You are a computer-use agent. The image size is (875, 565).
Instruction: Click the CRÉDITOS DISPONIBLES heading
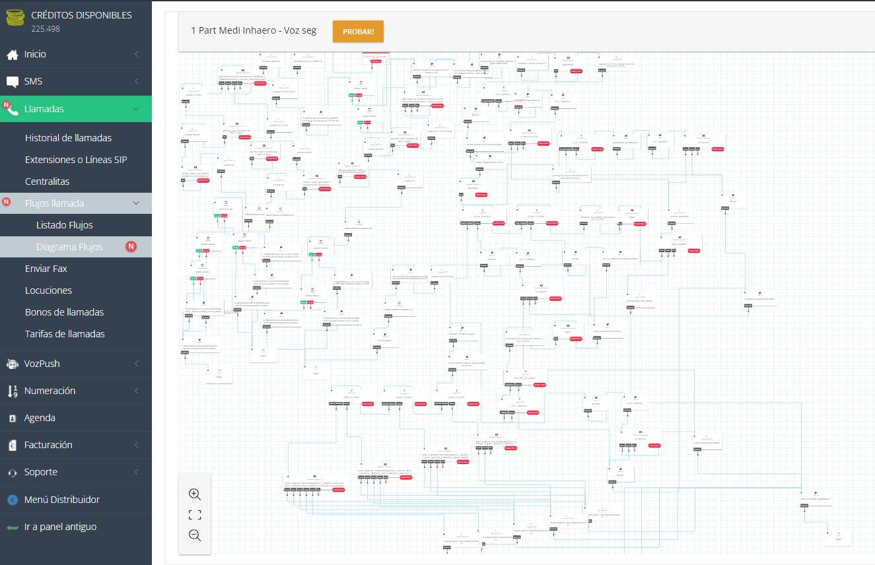81,15
